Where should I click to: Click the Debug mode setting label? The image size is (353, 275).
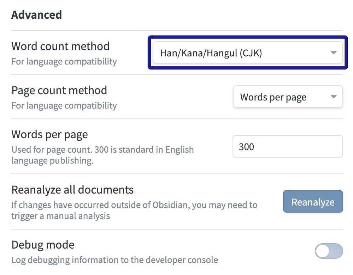click(x=43, y=244)
